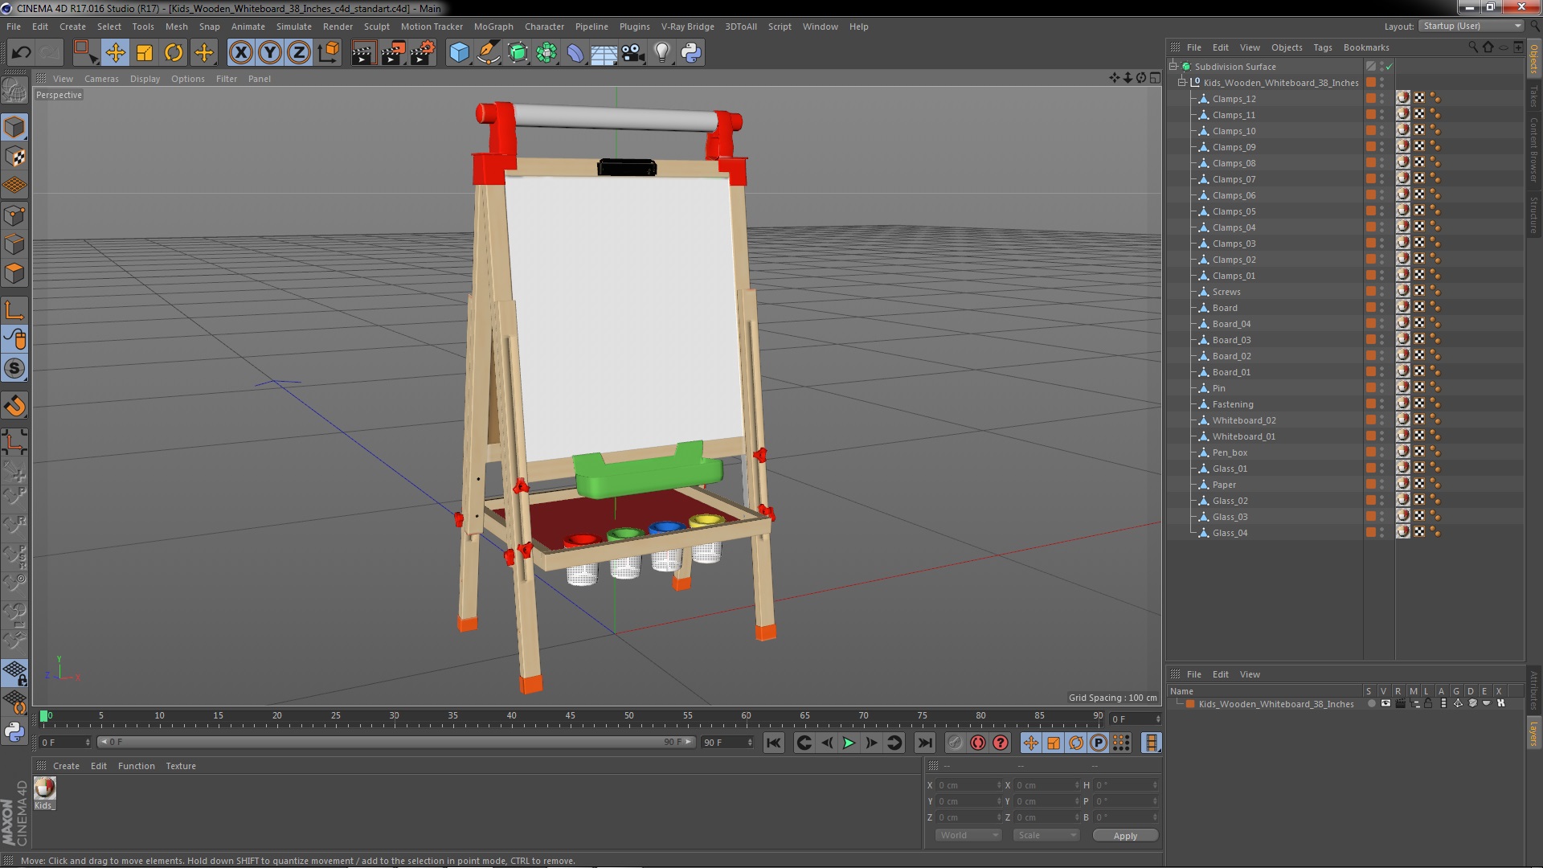Switch to Model mode in left sidebar

point(14,127)
